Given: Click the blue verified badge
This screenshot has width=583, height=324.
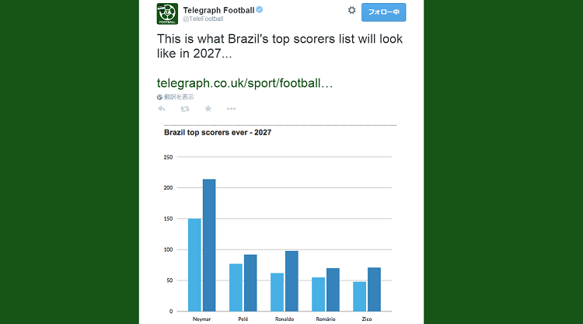Looking at the screenshot, I should (260, 10).
